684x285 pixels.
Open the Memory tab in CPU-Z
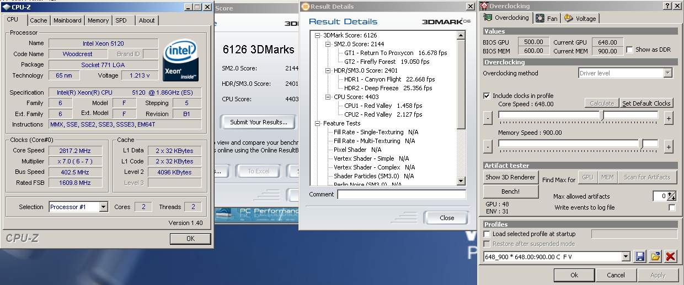(98, 20)
